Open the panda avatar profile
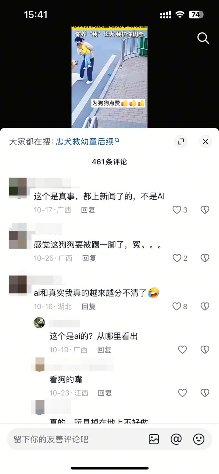Screen dimensions: 219x474 [x=39, y=322]
